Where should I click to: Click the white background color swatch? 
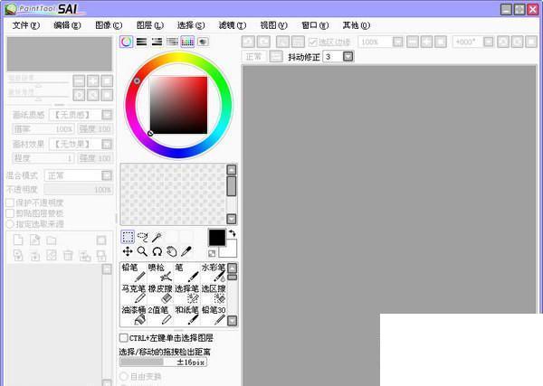(232, 252)
